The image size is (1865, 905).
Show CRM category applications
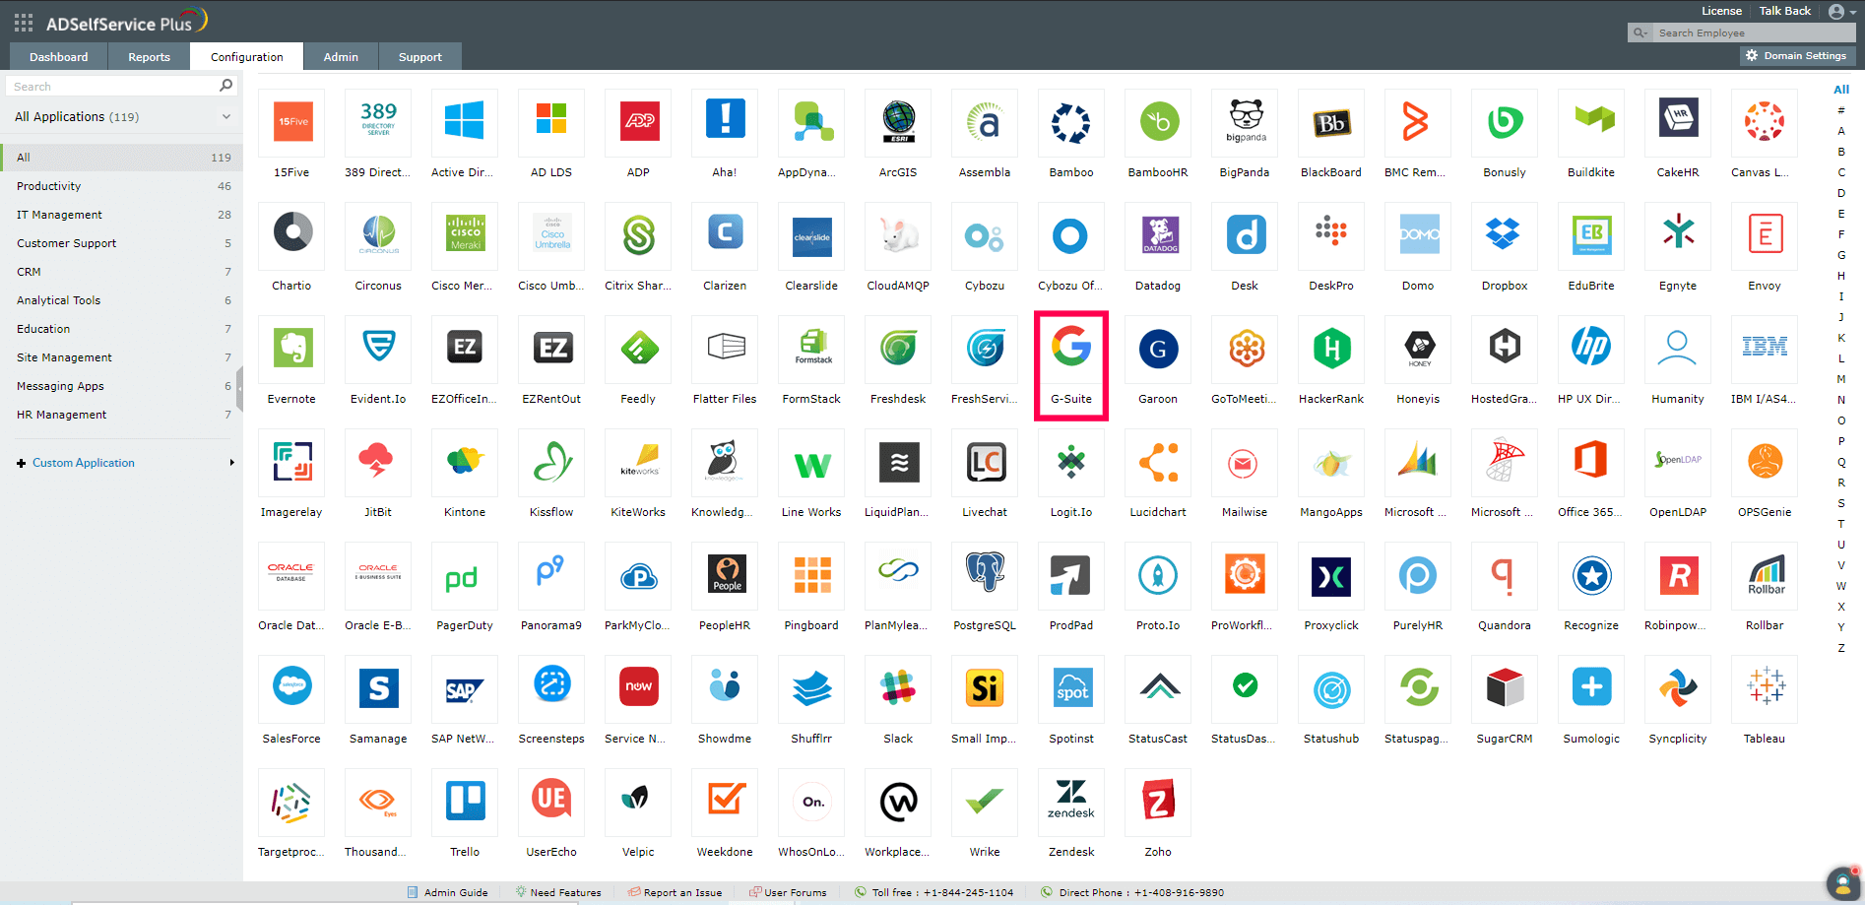pyautogui.click(x=122, y=272)
